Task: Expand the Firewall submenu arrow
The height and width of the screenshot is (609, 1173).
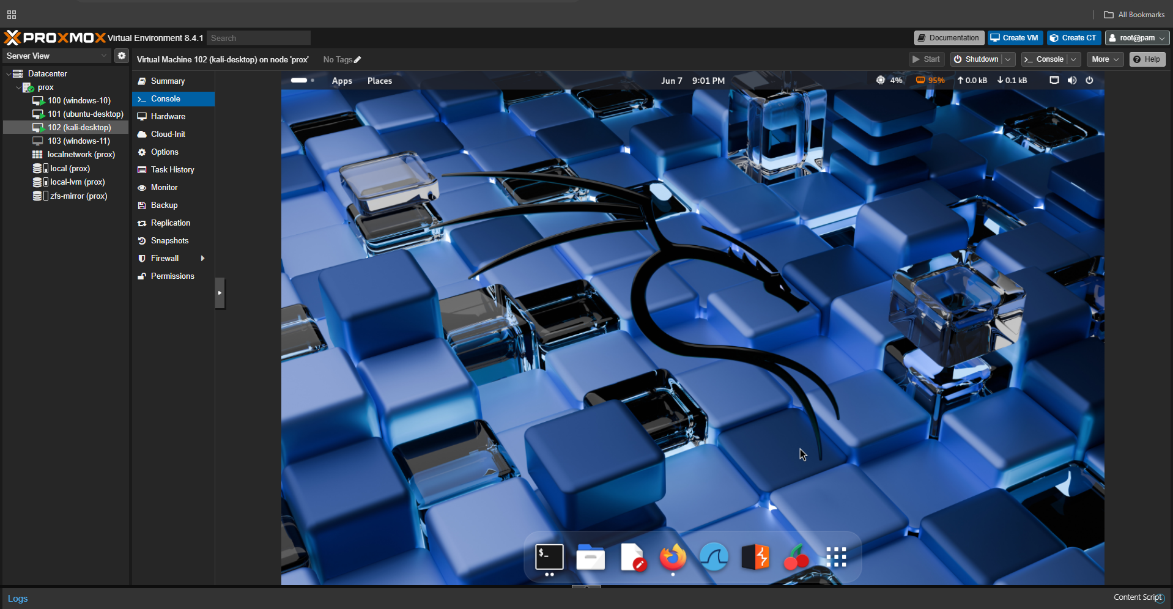Action: pos(202,259)
